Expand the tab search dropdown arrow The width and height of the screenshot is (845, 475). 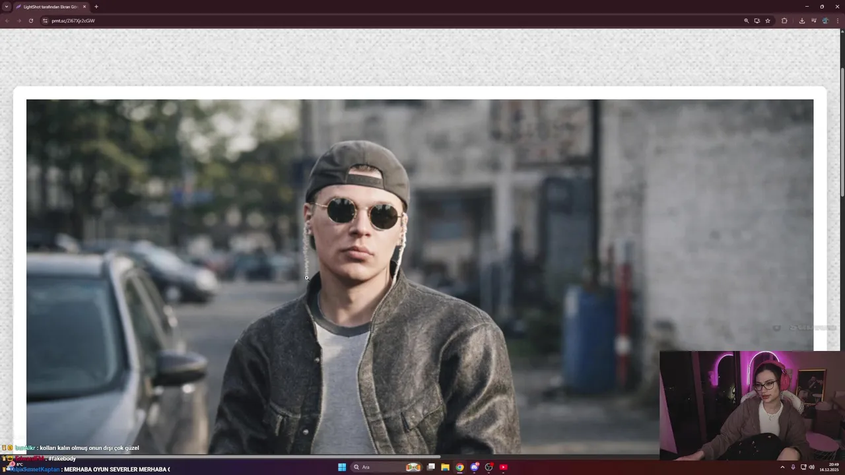7,7
